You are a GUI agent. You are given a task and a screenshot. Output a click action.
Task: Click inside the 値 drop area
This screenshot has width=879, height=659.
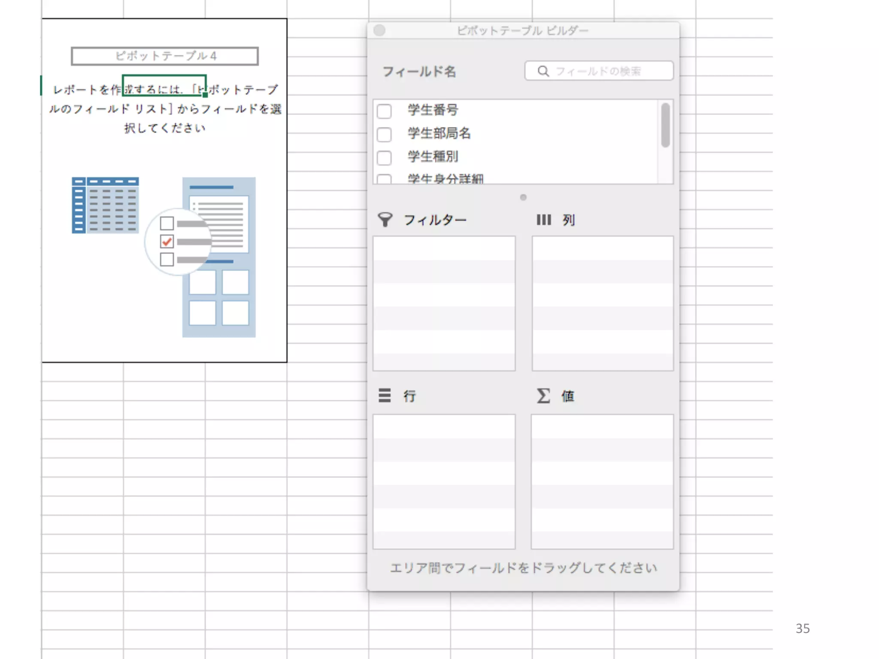pos(602,481)
